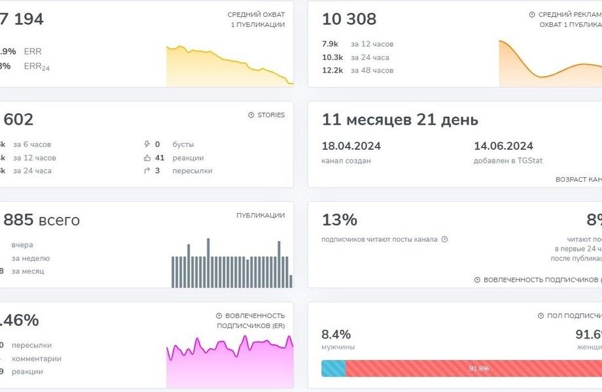The height and width of the screenshot is (392, 602).
Task: Click the ВОЗРАСТ КАНАЛА label
Action: 578,179
